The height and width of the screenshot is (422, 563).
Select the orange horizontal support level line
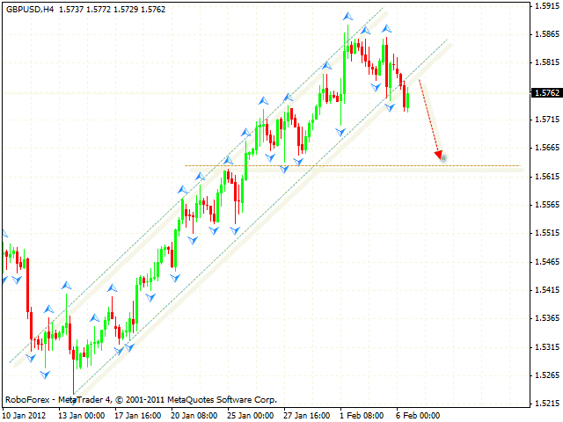(352, 165)
